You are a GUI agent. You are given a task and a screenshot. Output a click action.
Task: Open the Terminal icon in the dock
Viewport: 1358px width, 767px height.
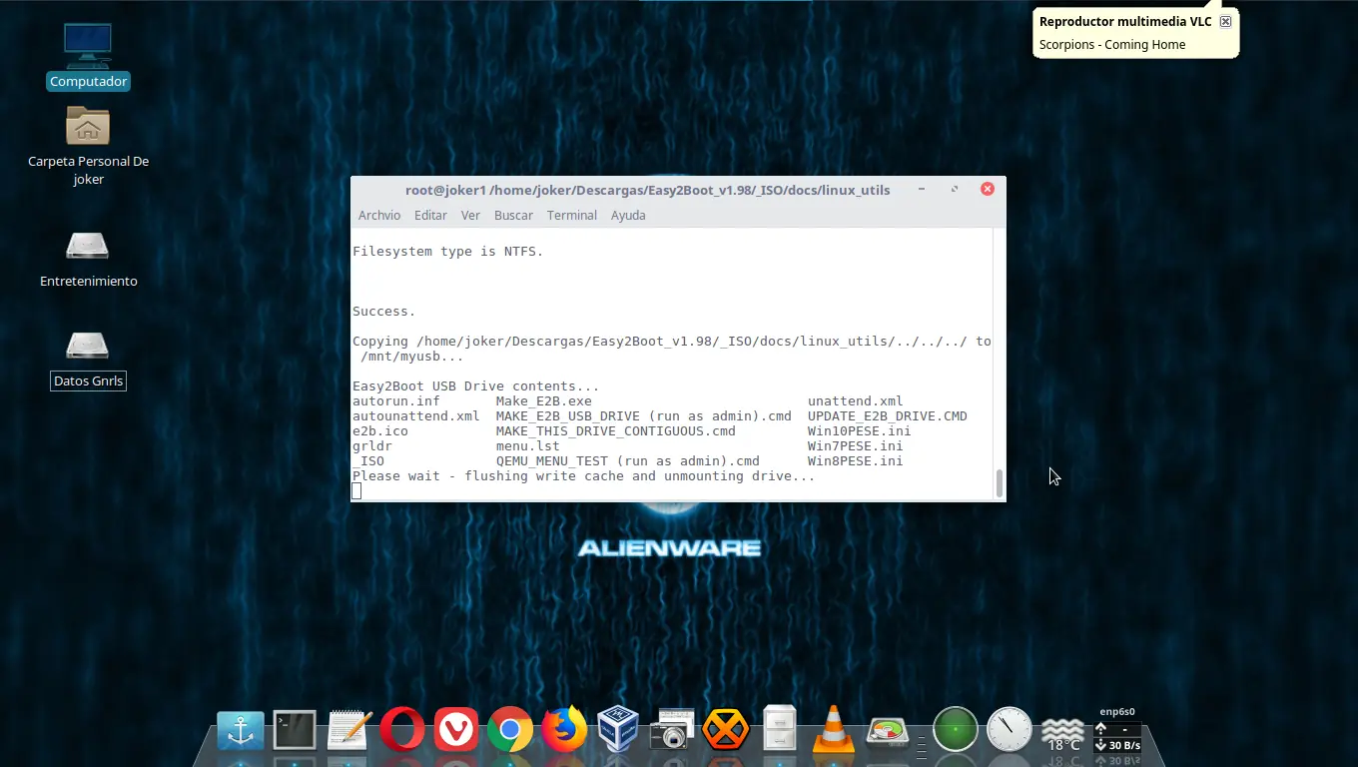[x=295, y=731]
